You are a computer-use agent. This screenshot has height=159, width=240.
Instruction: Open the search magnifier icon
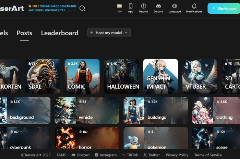[82, 8]
